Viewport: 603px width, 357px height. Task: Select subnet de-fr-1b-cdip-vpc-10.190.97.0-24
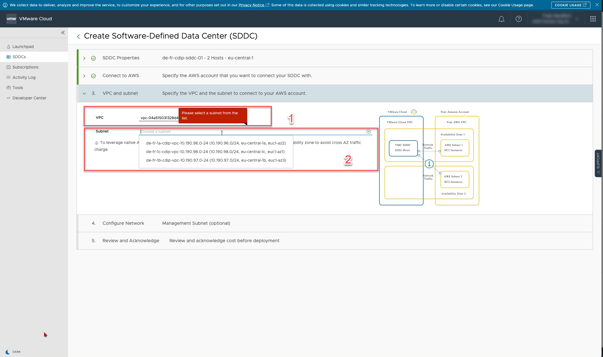216,160
